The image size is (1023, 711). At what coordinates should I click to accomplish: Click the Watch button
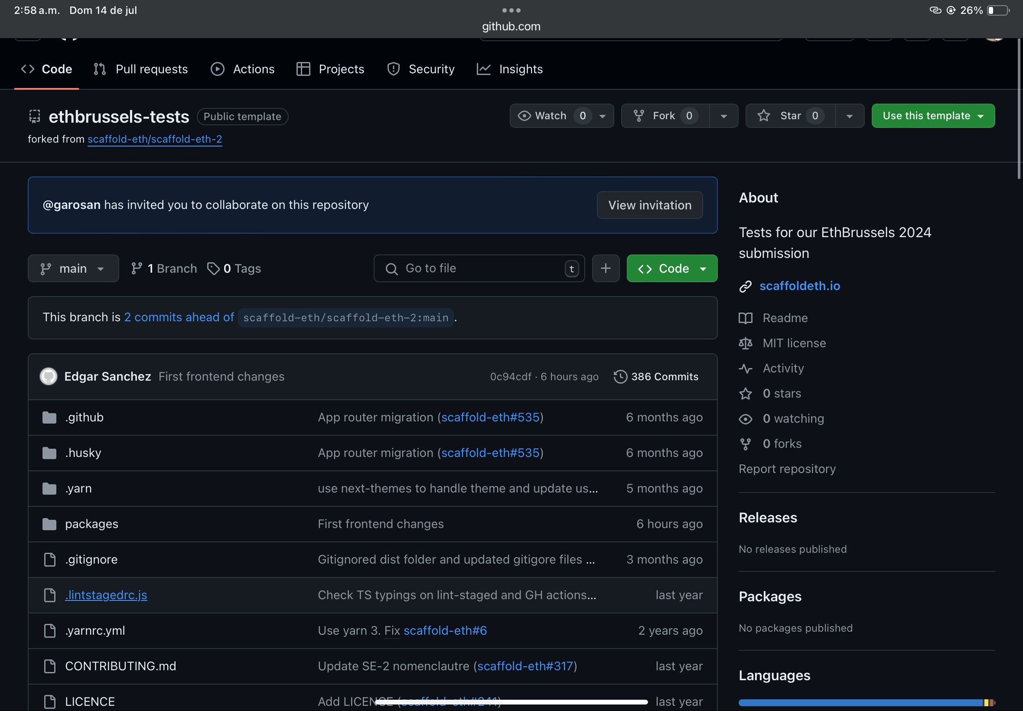551,116
